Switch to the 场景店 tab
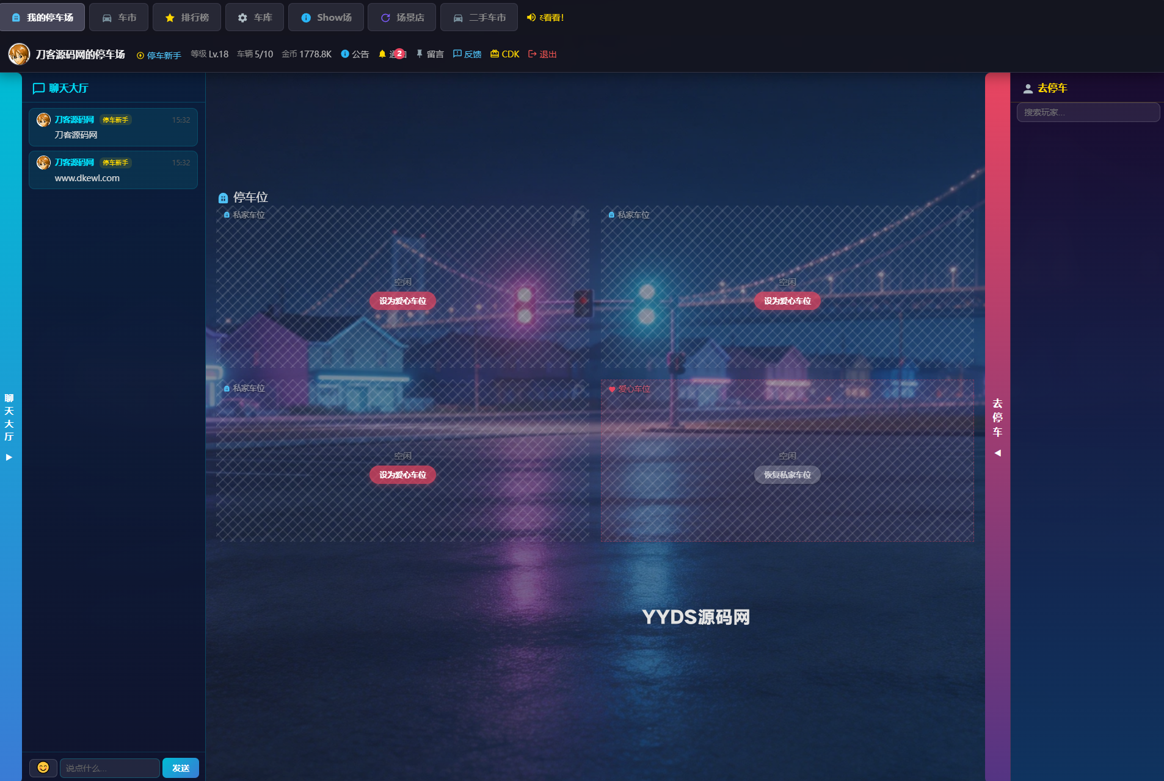1164x781 pixels. [401, 17]
